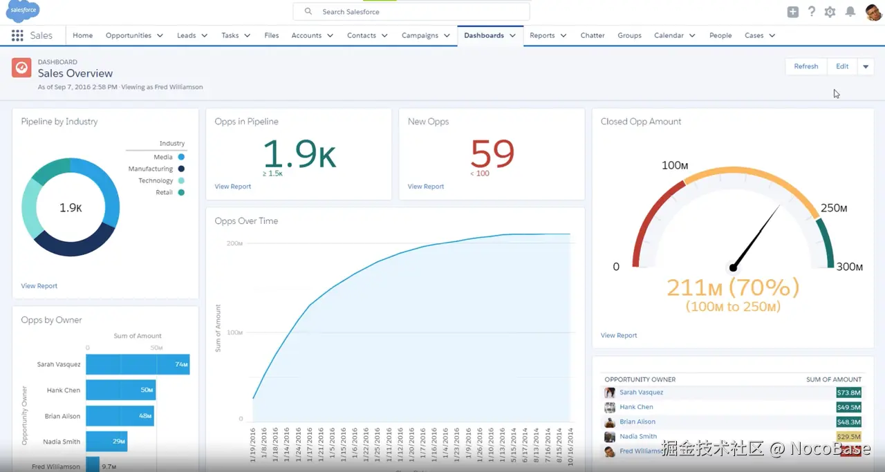Click the Search Salesforce input field
Image resolution: width=885 pixels, height=472 pixels.
point(411,11)
